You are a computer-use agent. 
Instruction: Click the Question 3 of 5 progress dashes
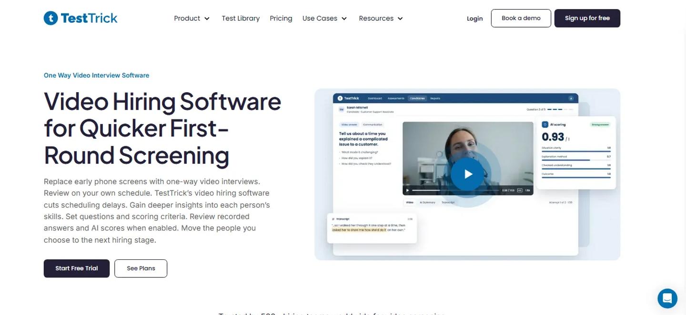click(x=561, y=109)
